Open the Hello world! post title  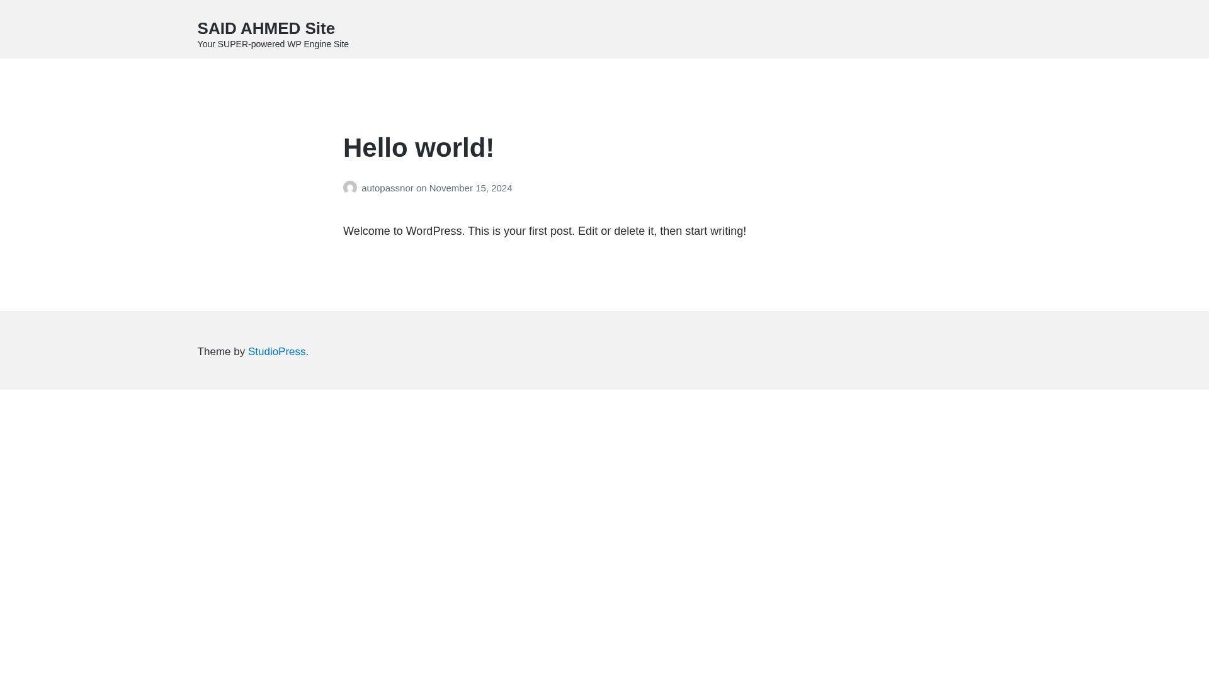point(418,148)
